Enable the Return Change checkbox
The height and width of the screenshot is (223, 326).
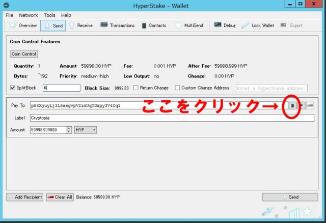(136, 88)
